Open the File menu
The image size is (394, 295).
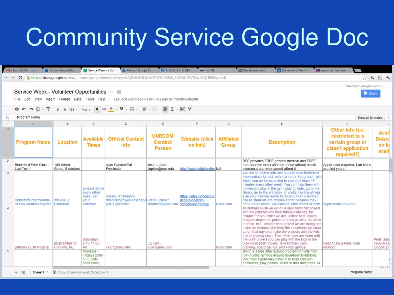17,99
